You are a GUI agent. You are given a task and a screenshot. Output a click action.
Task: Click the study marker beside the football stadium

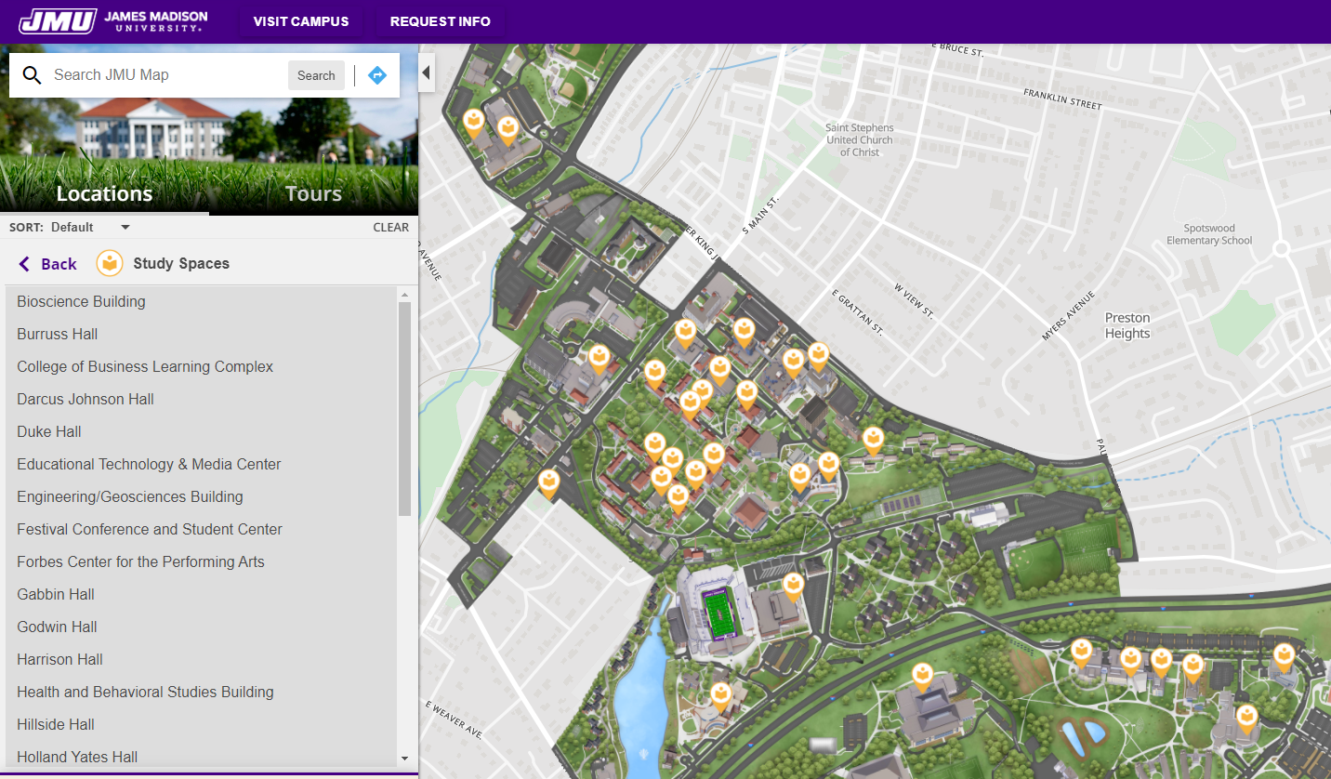click(793, 587)
